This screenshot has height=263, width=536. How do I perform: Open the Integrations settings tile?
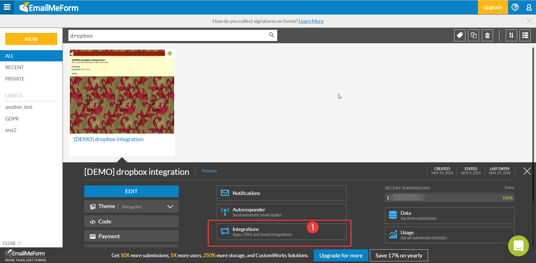click(x=282, y=231)
